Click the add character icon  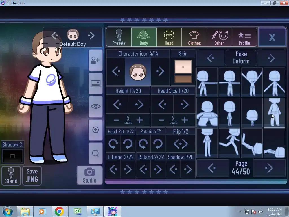click(95, 60)
